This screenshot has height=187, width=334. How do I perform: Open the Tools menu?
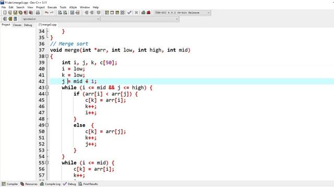[x=63, y=7]
